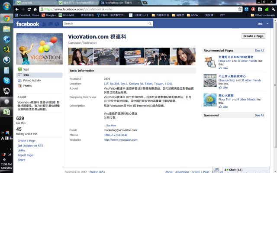
Task: Select the Info section in sidebar
Action: click(x=39, y=75)
